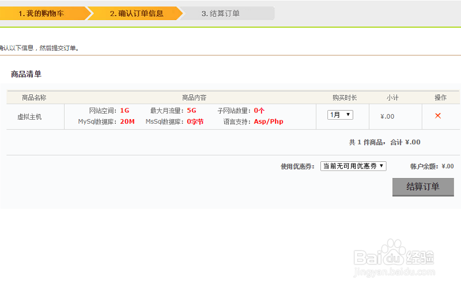The width and height of the screenshot is (461, 288).
Task: Go to step 1.我的购物车
Action: [41, 13]
